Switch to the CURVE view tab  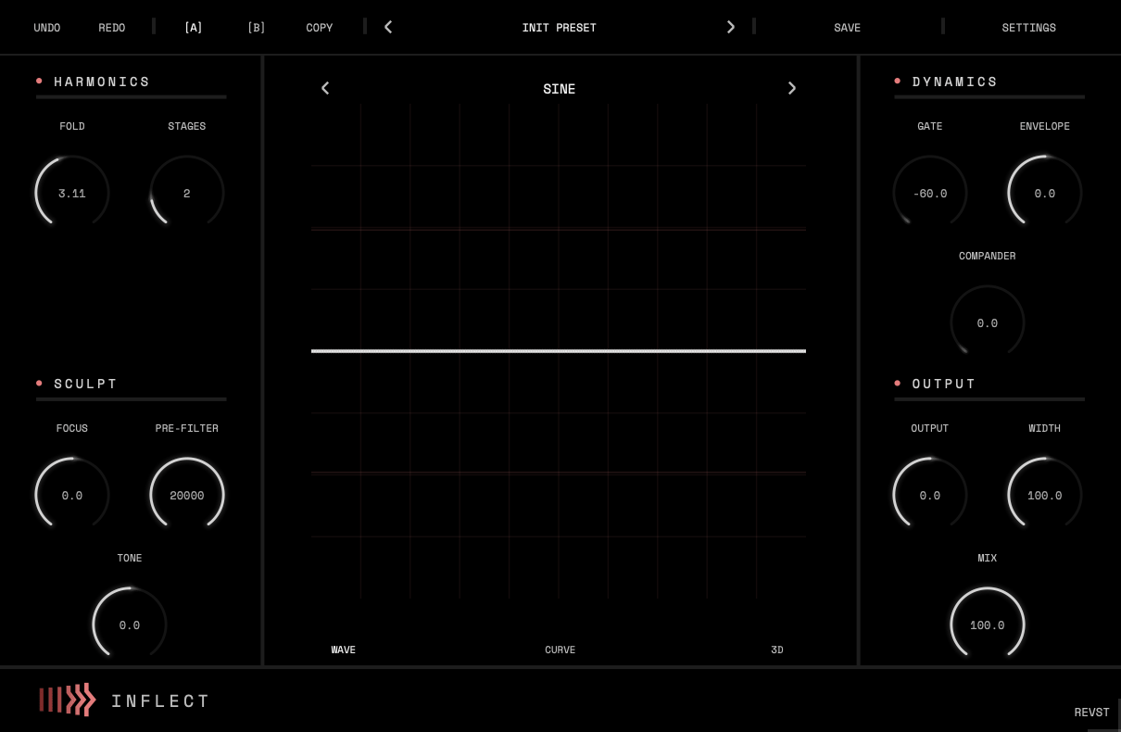click(560, 650)
